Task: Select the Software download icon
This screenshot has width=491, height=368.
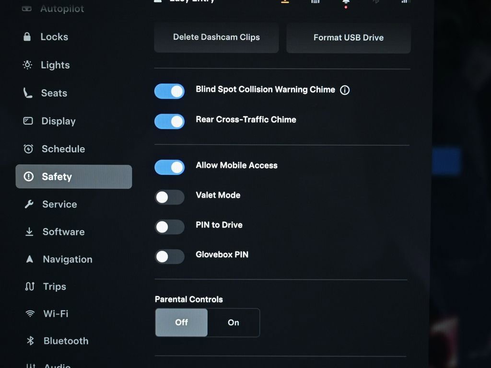Action: (x=28, y=231)
